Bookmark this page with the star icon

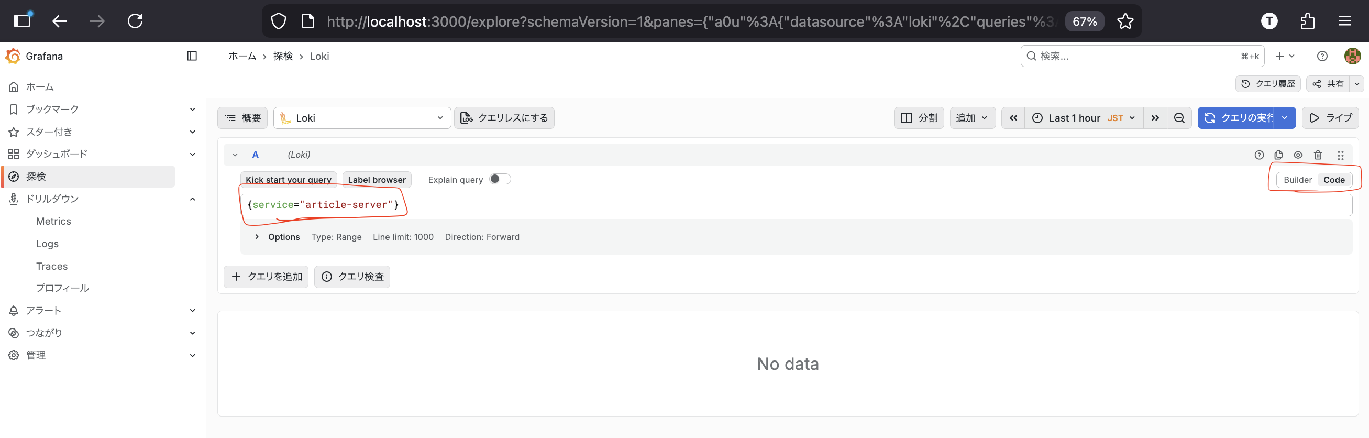pyautogui.click(x=1125, y=21)
